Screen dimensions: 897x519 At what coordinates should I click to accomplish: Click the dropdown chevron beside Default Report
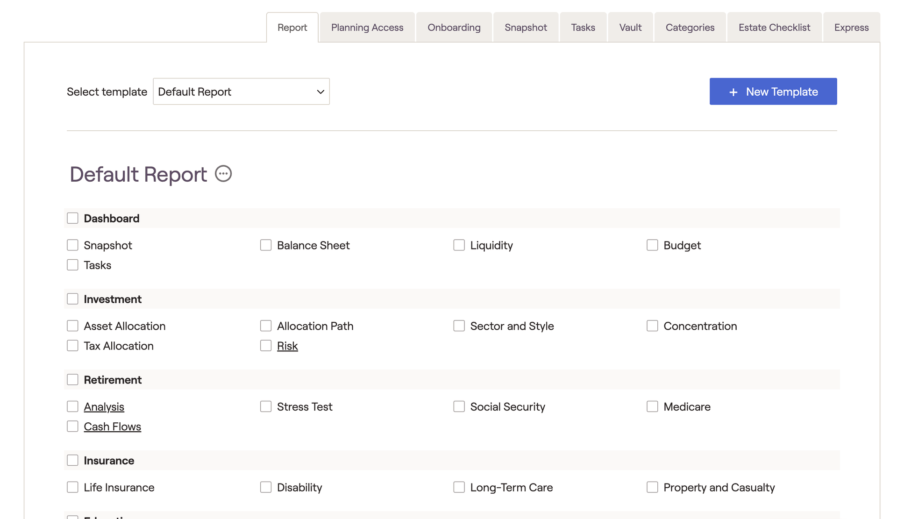(320, 92)
